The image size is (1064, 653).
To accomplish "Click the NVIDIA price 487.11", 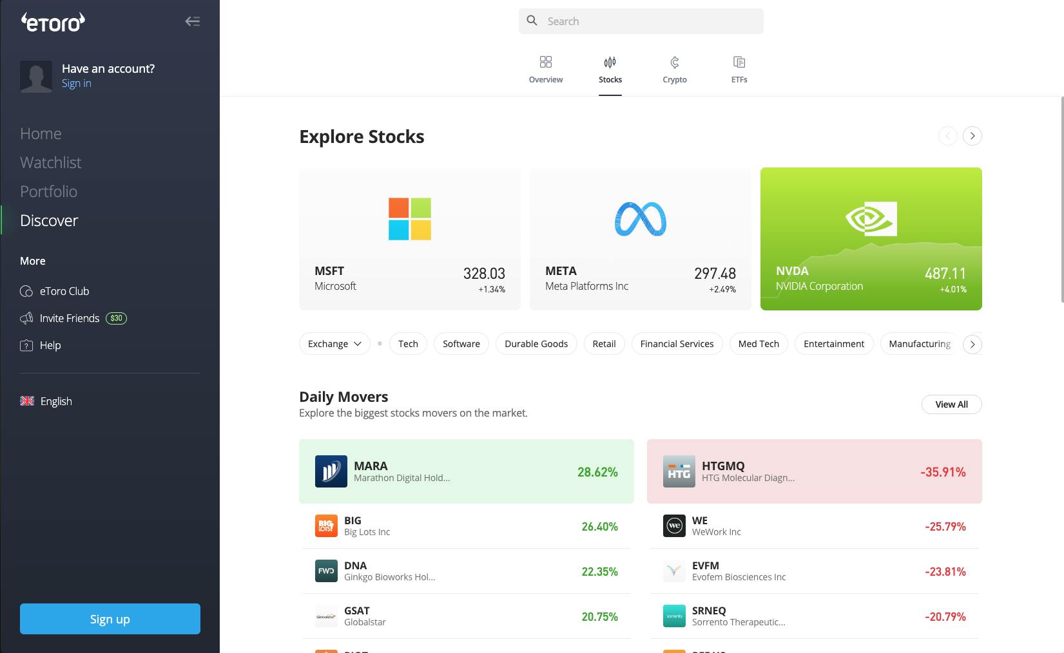I will (x=945, y=274).
